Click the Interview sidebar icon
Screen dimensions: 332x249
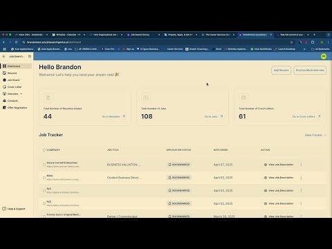pos(4,94)
